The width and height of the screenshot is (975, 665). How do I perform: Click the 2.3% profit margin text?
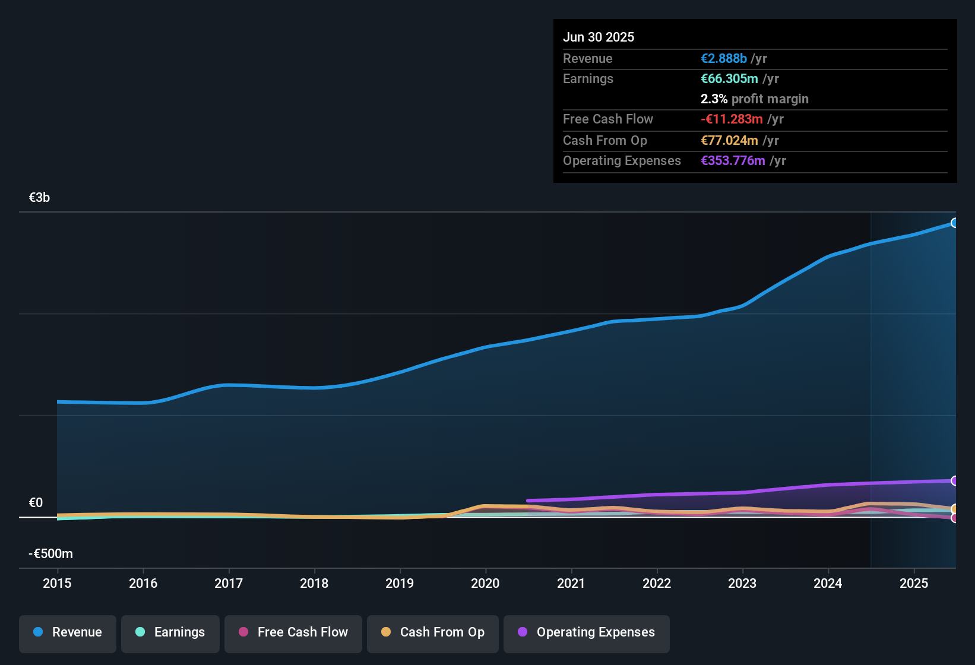pos(755,99)
